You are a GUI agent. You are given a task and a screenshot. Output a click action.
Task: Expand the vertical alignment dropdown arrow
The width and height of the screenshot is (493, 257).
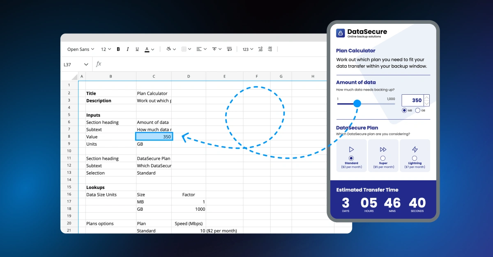[x=220, y=50]
